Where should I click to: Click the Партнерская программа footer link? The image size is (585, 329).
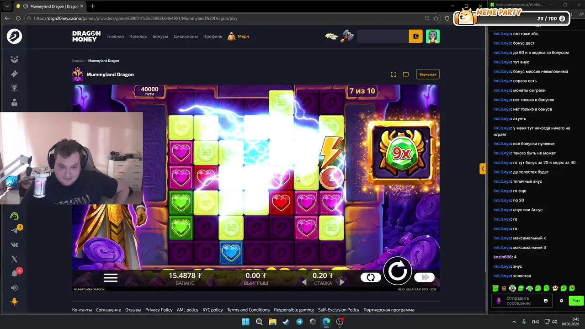(x=389, y=310)
